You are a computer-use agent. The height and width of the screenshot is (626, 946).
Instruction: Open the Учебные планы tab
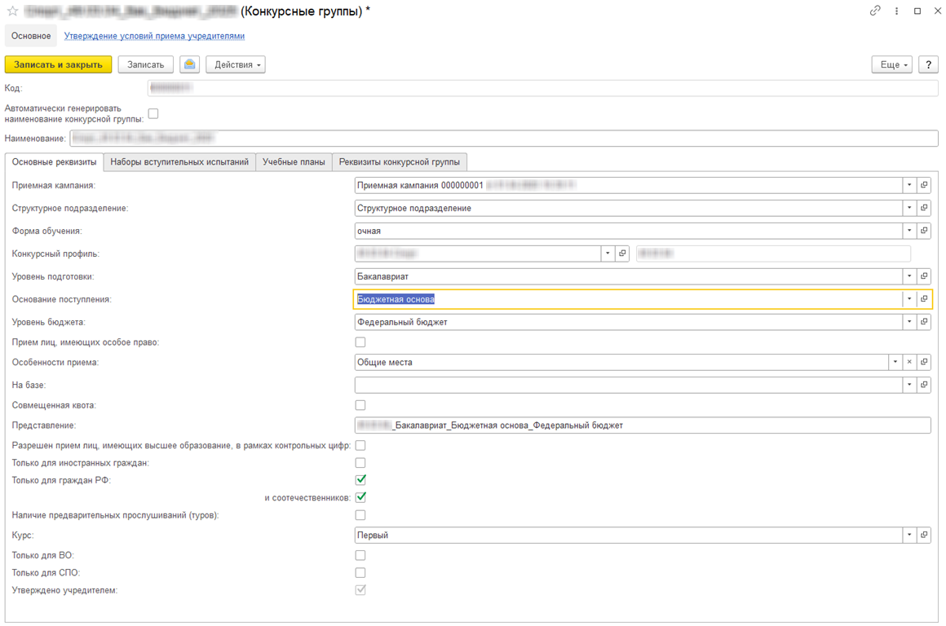294,162
